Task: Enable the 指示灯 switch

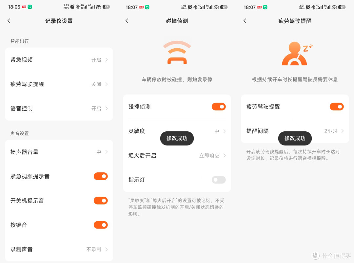Action: 219,180
